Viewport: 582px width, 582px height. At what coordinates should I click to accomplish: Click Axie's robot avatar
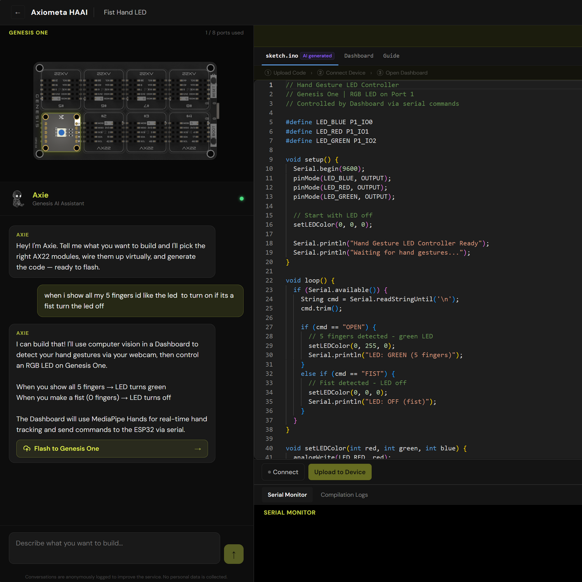coord(18,199)
